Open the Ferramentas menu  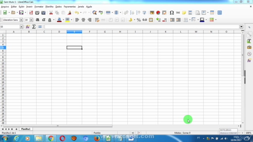pos(70,7)
